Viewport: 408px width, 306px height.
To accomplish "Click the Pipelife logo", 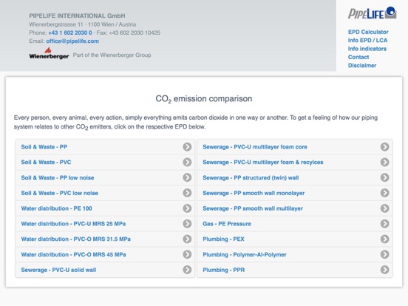I will tap(372, 13).
